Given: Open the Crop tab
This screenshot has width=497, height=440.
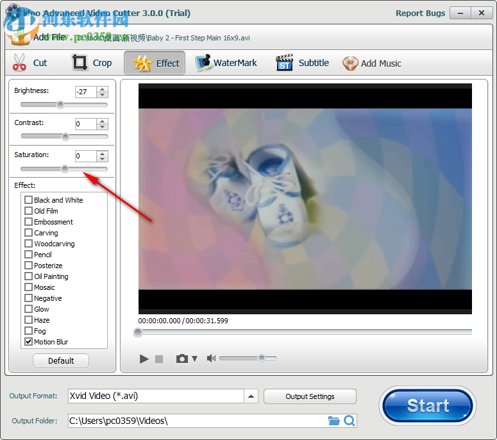Looking at the screenshot, I should [x=92, y=63].
